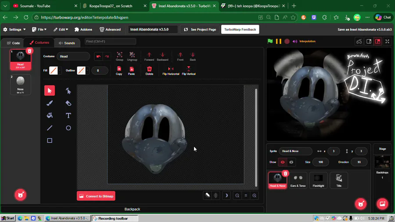Open the Backpack bar
395x222 pixels.
(132, 209)
